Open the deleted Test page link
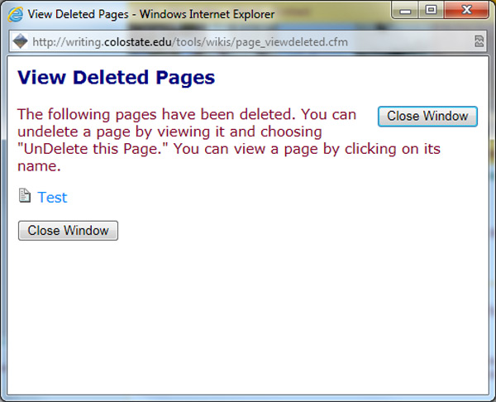496x402 pixels. click(x=53, y=198)
